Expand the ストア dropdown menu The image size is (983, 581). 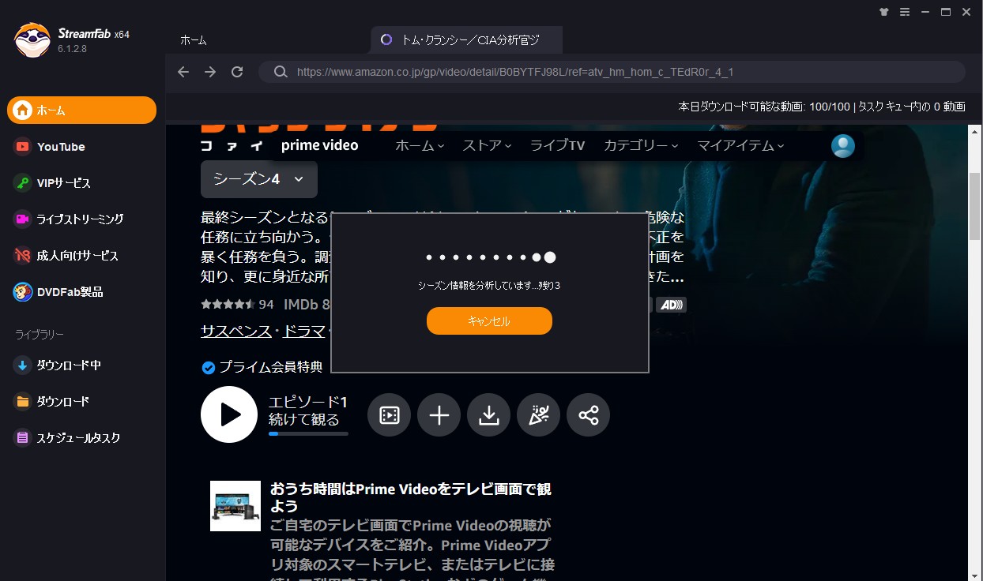pos(488,145)
